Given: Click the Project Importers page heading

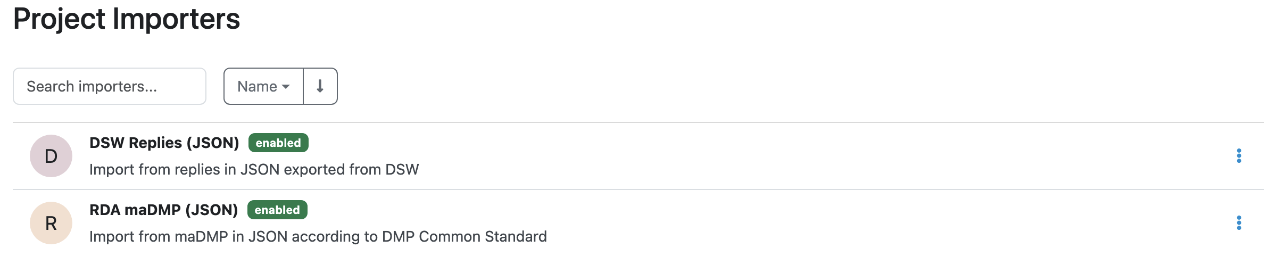Looking at the screenshot, I should click(x=127, y=19).
